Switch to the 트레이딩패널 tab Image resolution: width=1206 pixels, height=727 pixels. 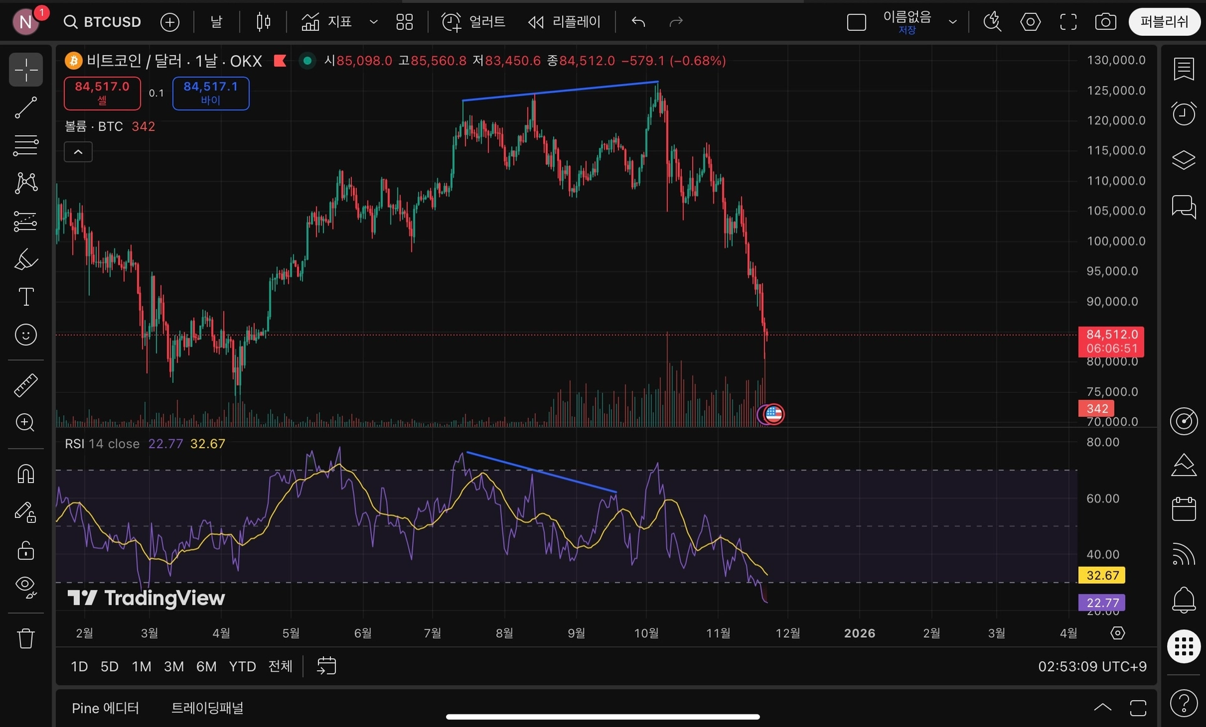pos(207,708)
